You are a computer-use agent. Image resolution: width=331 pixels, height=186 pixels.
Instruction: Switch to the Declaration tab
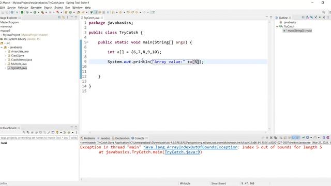[121, 138]
